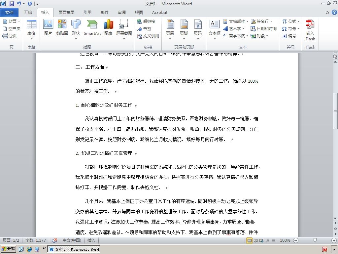This screenshot has width=338, height=254.
Task: Open the 形状 shapes gallery
Action: (76, 30)
